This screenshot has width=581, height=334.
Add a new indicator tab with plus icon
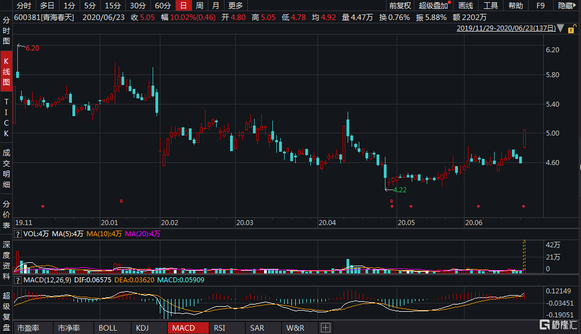(x=325, y=328)
